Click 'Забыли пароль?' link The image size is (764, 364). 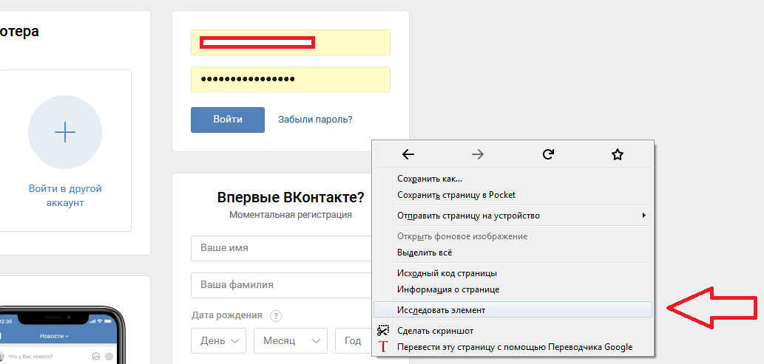point(315,120)
